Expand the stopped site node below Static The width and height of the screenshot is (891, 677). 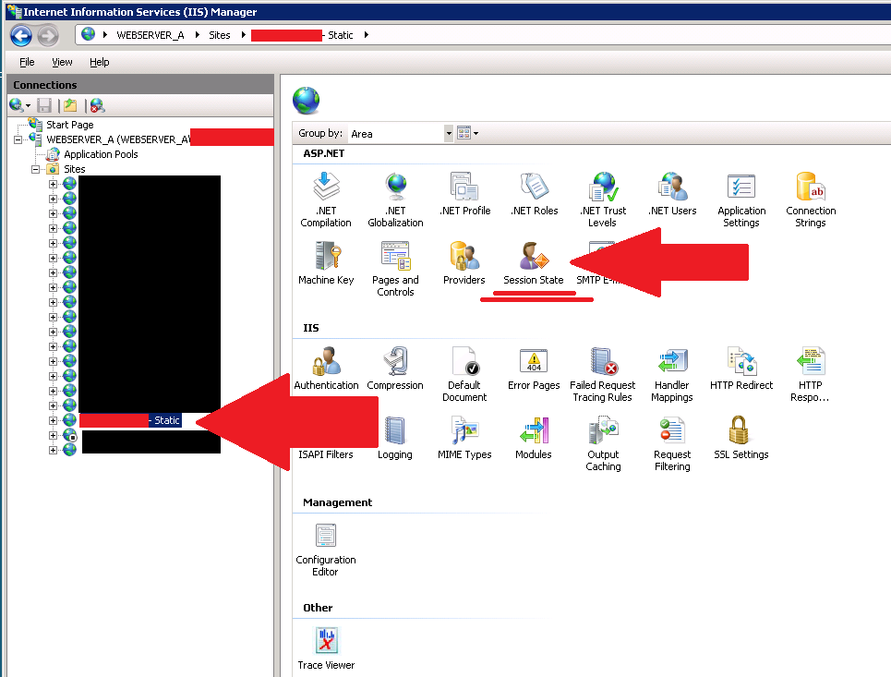pos(53,435)
